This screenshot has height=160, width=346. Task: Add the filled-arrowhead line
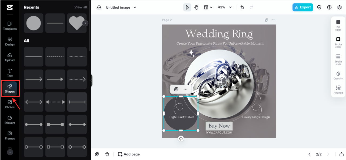[55, 79]
